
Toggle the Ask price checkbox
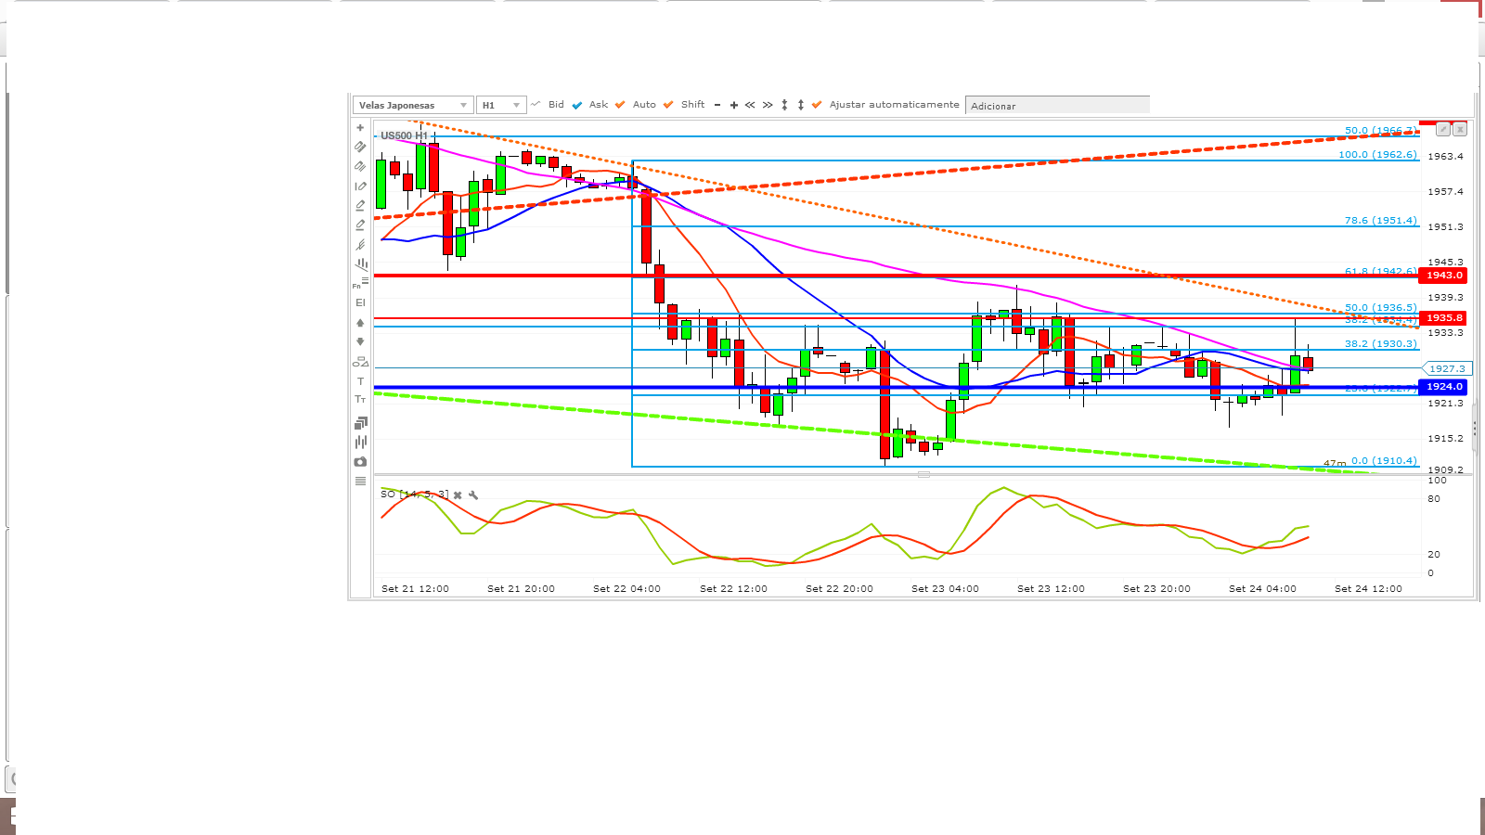click(577, 105)
